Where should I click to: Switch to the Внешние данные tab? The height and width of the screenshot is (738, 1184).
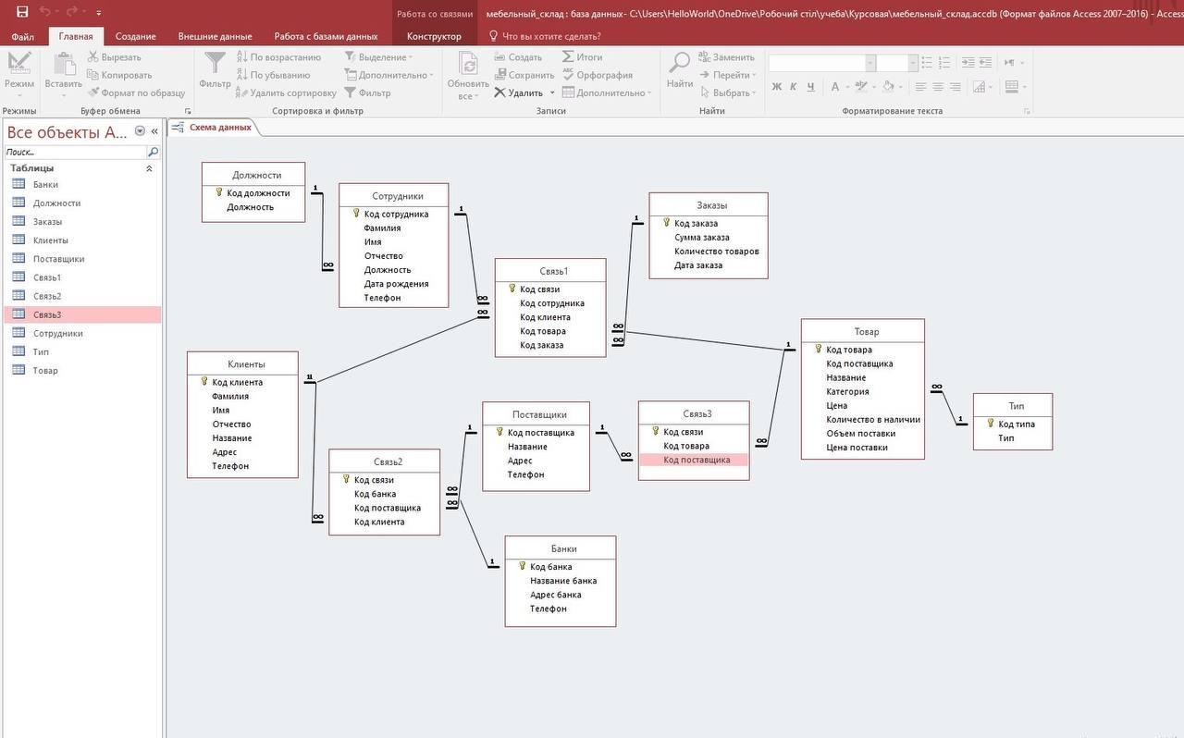pyautogui.click(x=215, y=36)
